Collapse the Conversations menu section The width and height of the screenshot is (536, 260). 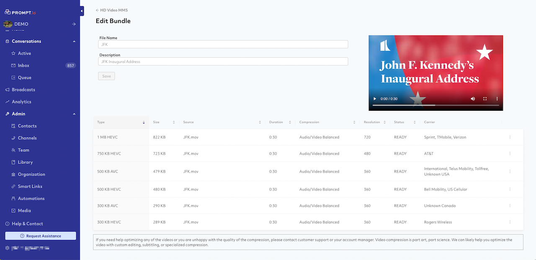point(74,41)
